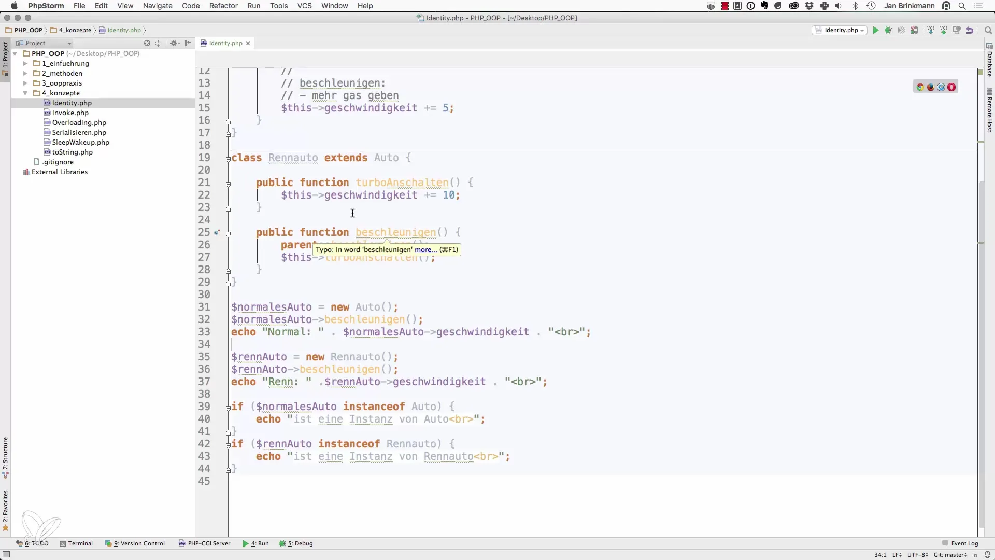Open in Opera browser icon
The image size is (995, 560).
[951, 87]
